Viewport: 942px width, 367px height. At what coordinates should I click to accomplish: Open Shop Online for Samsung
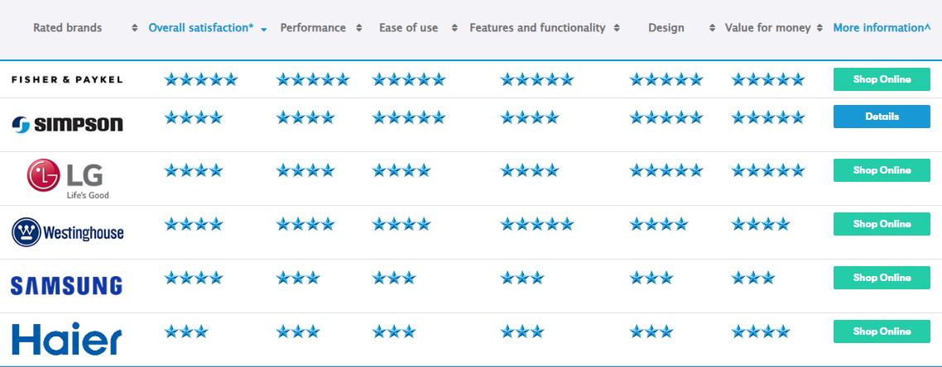click(x=882, y=278)
